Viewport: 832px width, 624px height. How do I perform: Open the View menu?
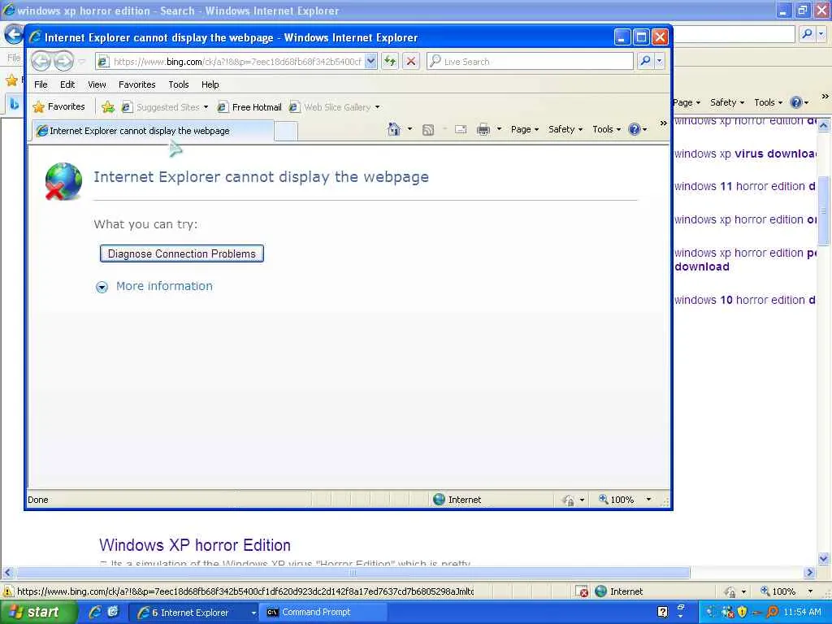coord(97,84)
